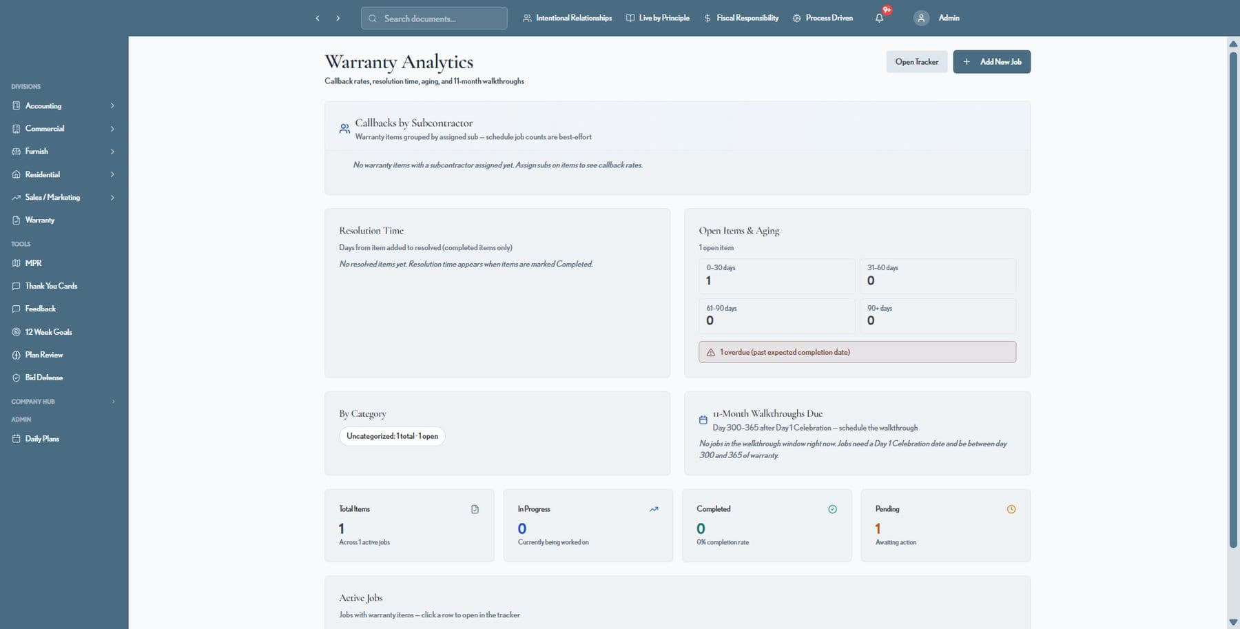
Task: Expand the Sales / Marketing chevron
Action: point(112,198)
